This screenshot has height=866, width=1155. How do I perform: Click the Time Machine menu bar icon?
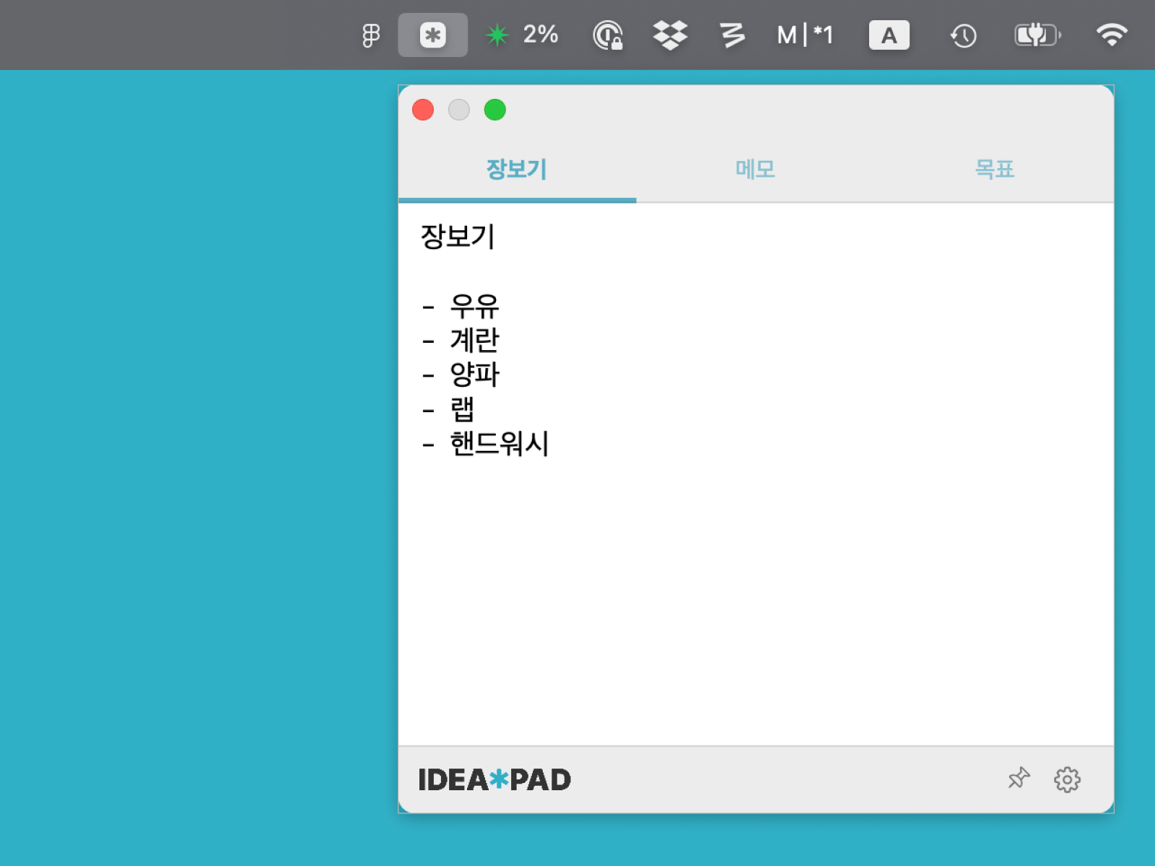coord(963,34)
